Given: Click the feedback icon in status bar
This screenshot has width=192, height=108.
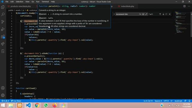Looking at the screenshot, I should click(185, 101).
